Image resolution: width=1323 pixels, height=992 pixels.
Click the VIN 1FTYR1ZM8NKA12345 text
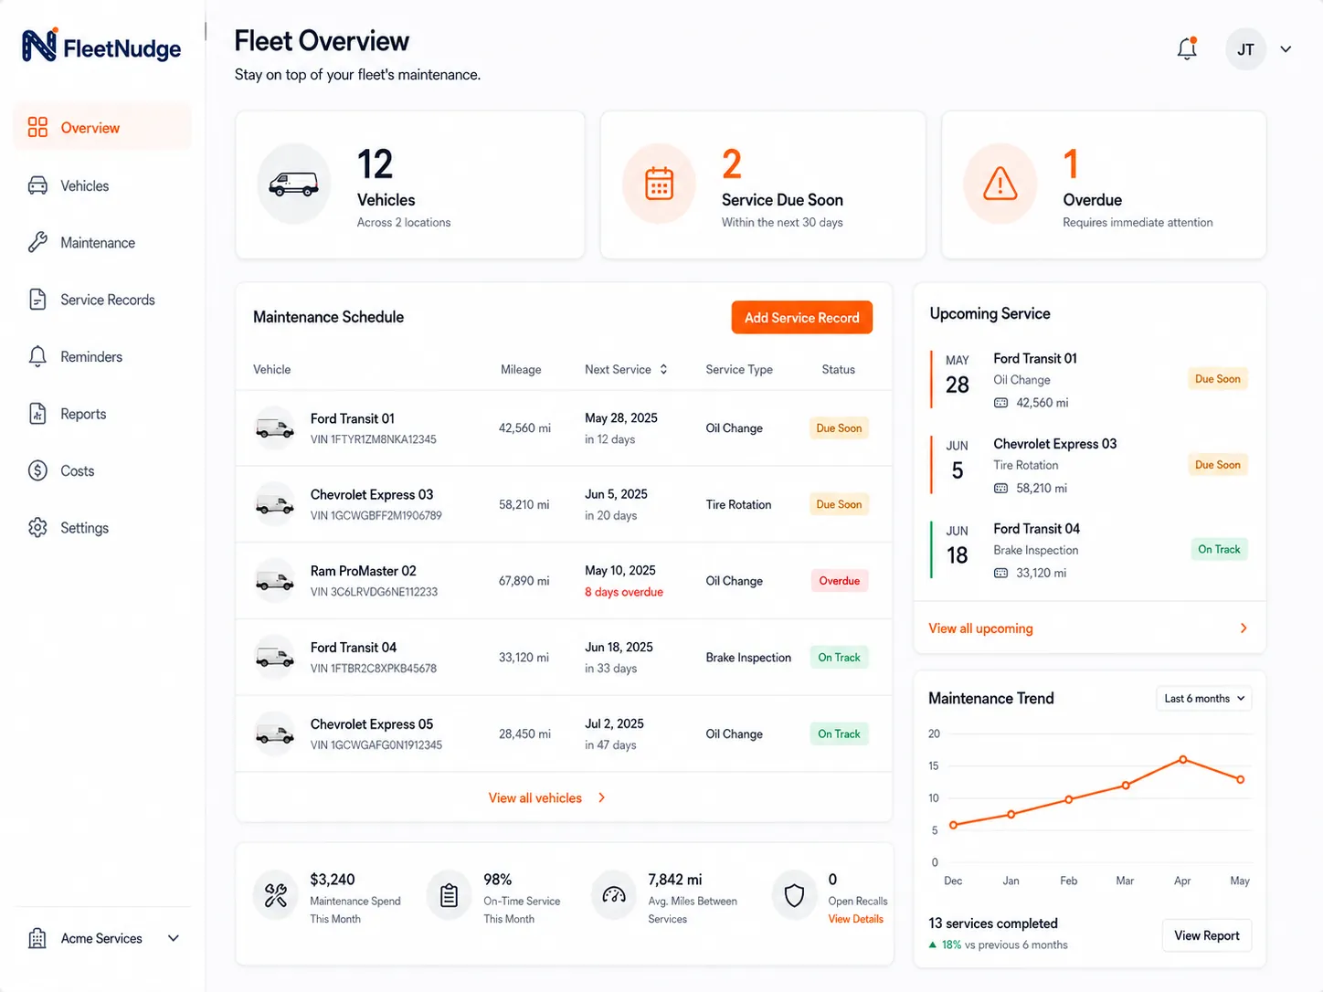click(374, 439)
